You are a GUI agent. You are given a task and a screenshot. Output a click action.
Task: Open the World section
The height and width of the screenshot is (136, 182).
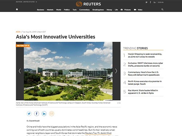59,10
